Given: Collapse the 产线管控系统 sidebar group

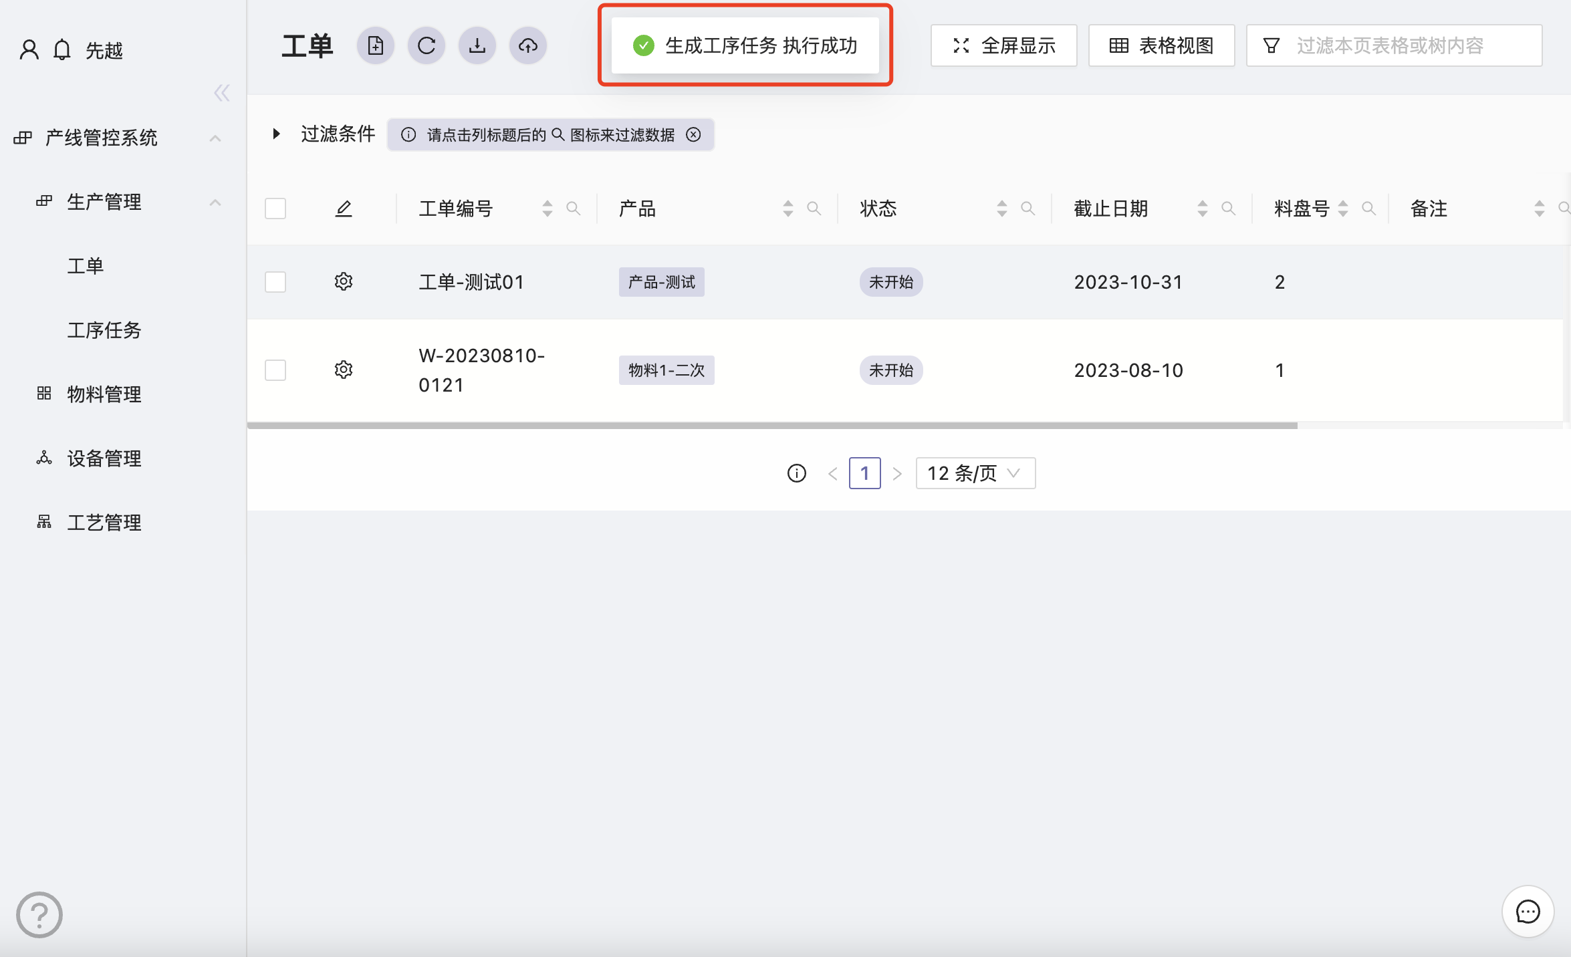Looking at the screenshot, I should point(215,138).
